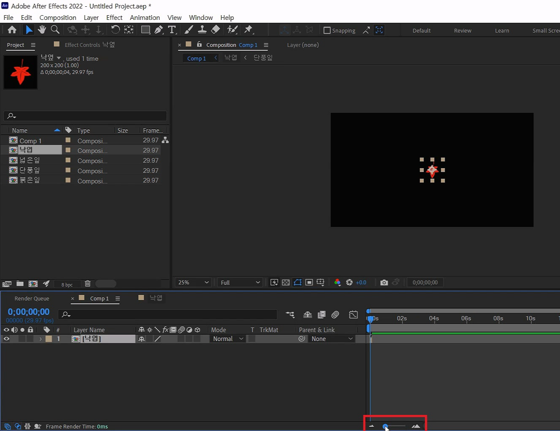Click the 8 bpc color depth setting
The height and width of the screenshot is (431, 560).
coord(67,284)
